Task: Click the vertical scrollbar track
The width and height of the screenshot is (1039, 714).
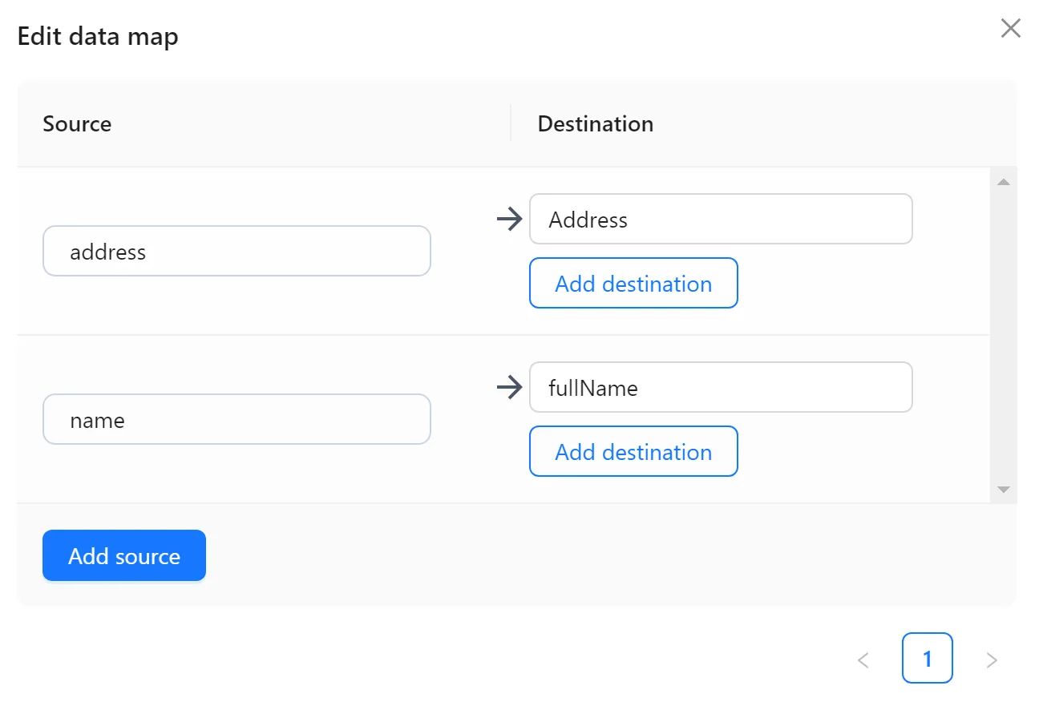Action: (x=1003, y=337)
